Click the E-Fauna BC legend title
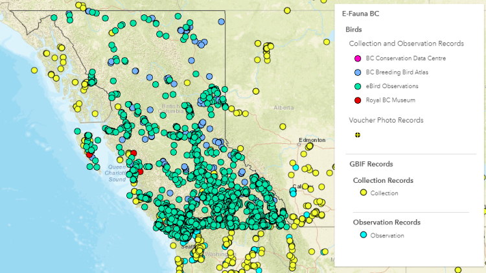Viewport: 486px width, 273px height. tap(356, 13)
